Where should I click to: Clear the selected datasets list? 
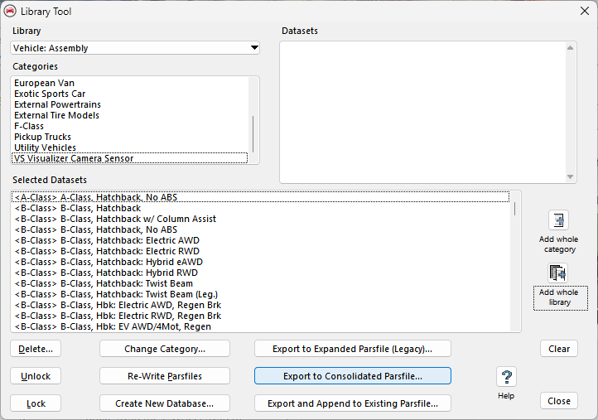(559, 349)
